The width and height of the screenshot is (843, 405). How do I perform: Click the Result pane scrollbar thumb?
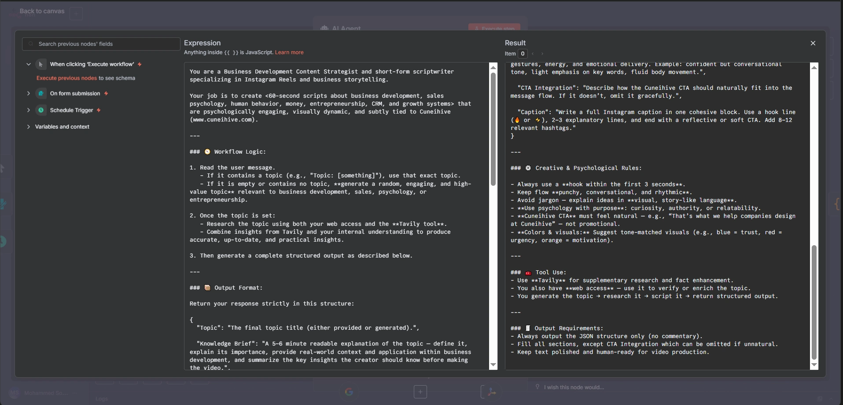point(814,302)
